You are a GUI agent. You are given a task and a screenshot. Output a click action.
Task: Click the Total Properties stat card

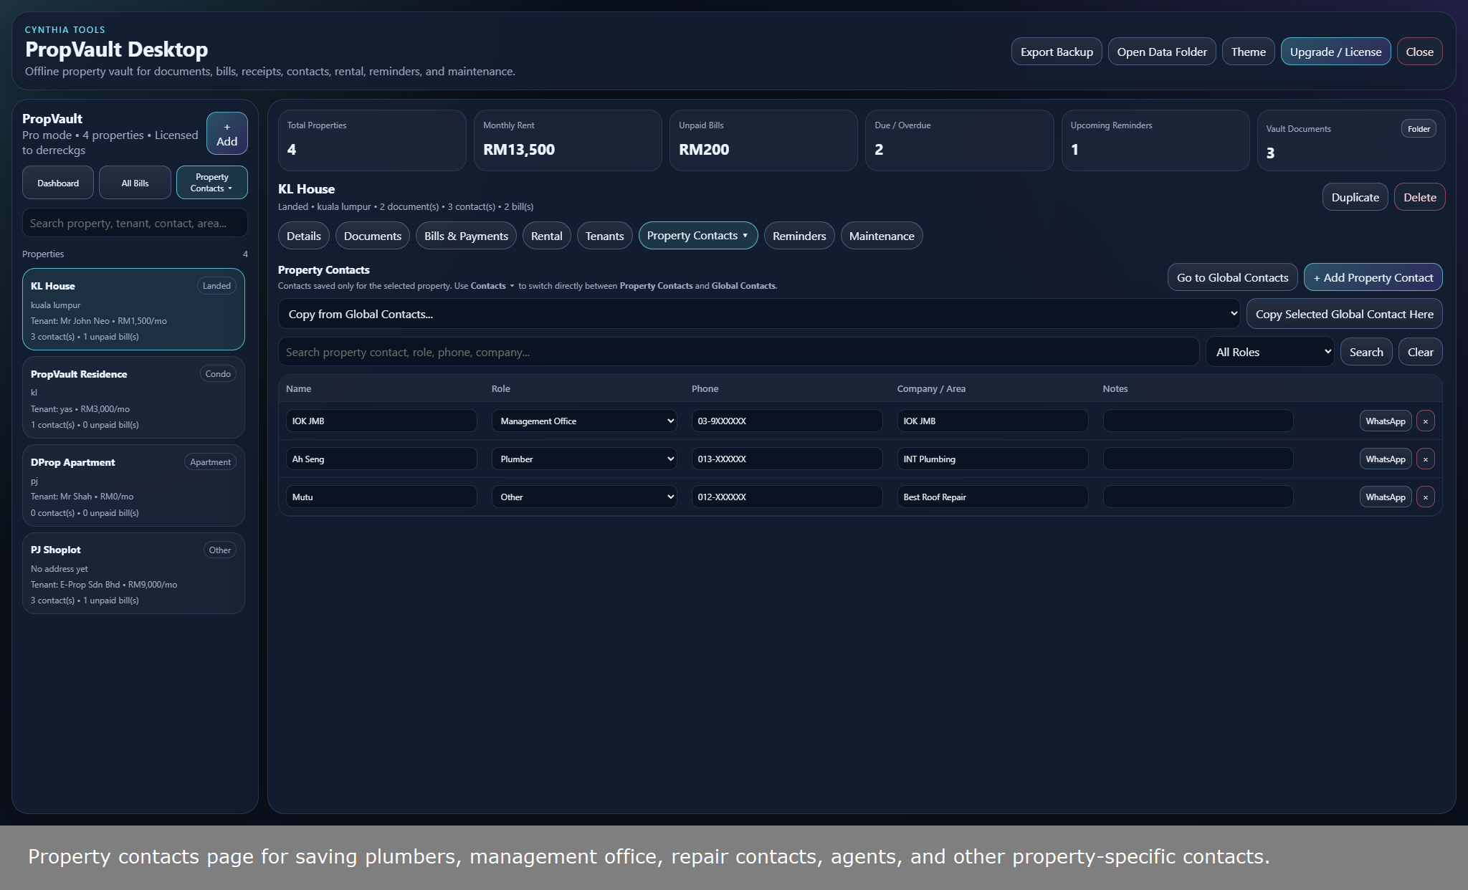372,140
